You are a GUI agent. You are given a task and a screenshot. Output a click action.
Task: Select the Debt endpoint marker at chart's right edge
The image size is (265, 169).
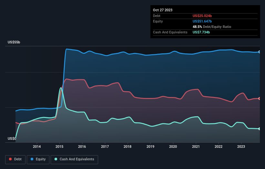point(260,99)
